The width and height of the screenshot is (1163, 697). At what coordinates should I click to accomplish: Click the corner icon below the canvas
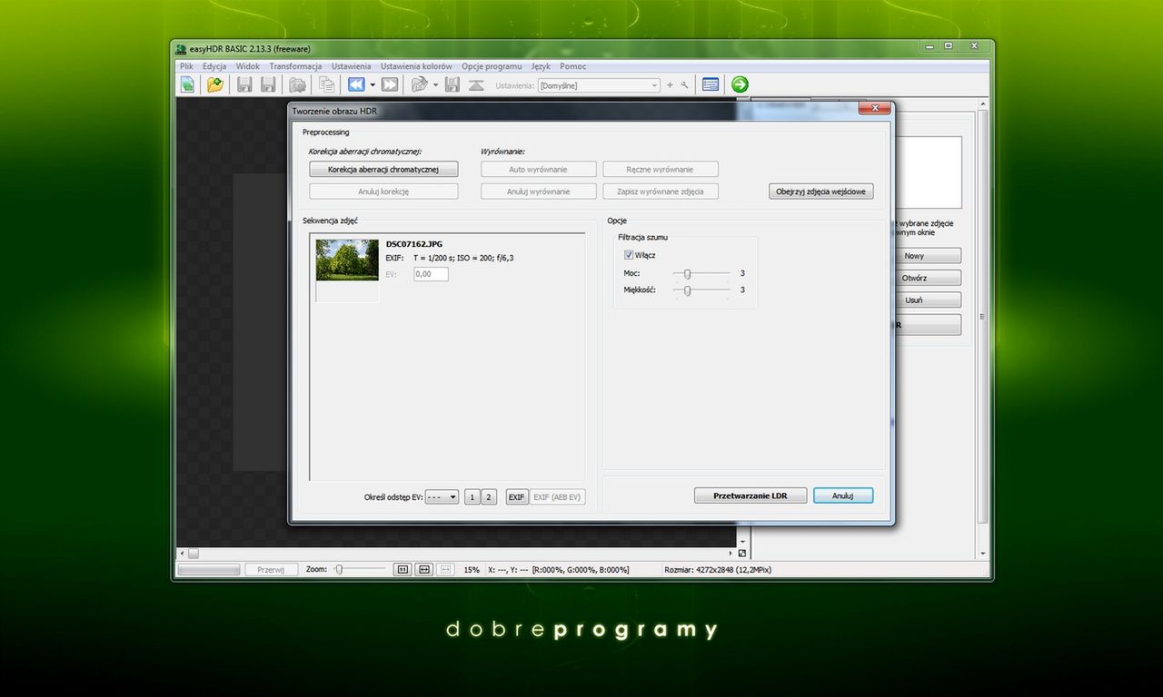tap(742, 553)
